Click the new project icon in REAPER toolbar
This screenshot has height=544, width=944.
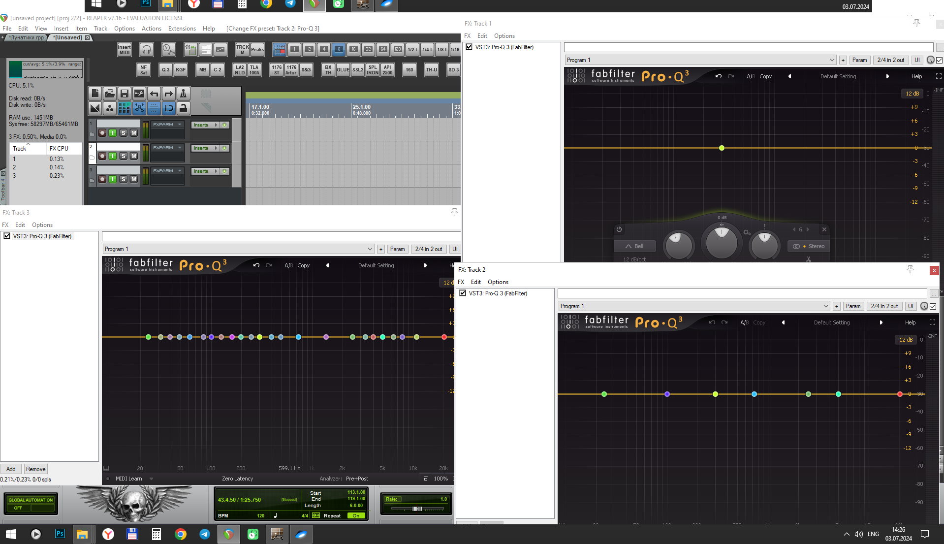pos(95,94)
